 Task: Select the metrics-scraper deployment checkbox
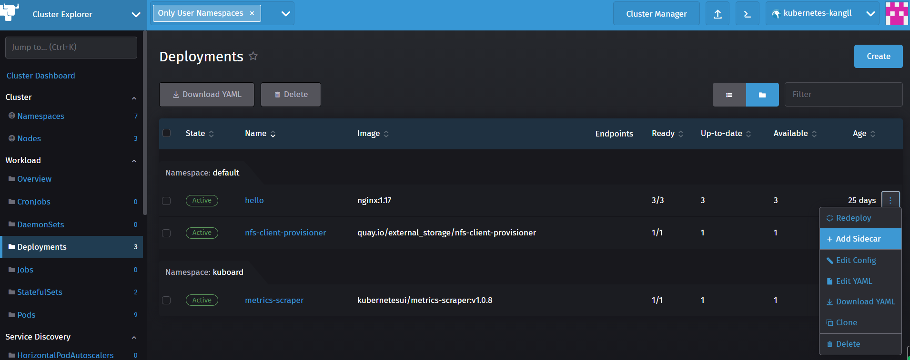[x=166, y=301]
